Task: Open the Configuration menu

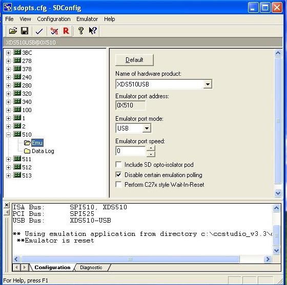Action: (x=54, y=19)
